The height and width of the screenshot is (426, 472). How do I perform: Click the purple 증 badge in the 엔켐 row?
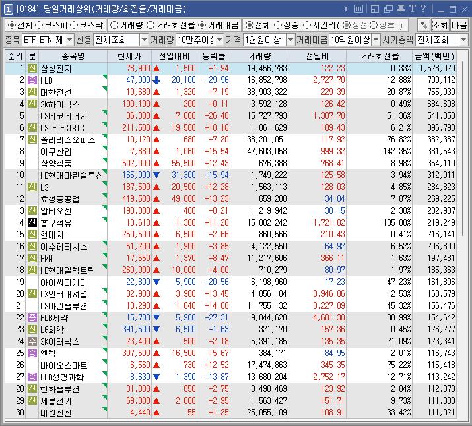coord(32,353)
